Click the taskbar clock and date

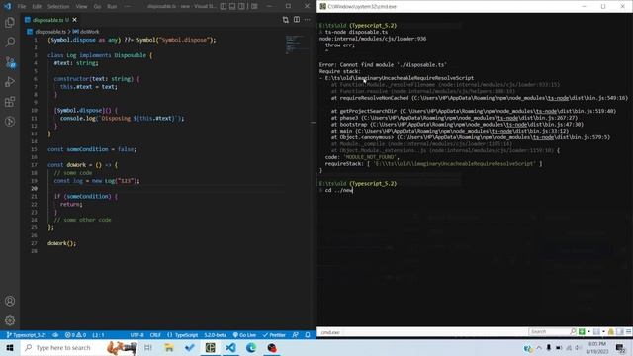pyautogui.click(x=597, y=347)
